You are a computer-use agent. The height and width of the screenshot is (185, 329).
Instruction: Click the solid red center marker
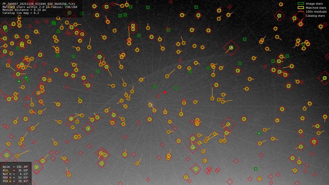click(x=165, y=92)
